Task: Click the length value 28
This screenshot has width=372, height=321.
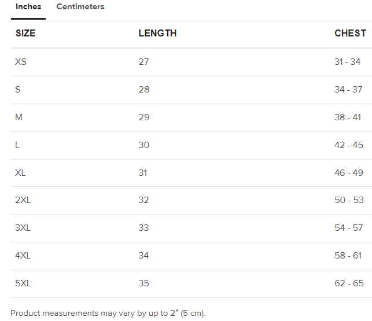Action: [x=144, y=90]
